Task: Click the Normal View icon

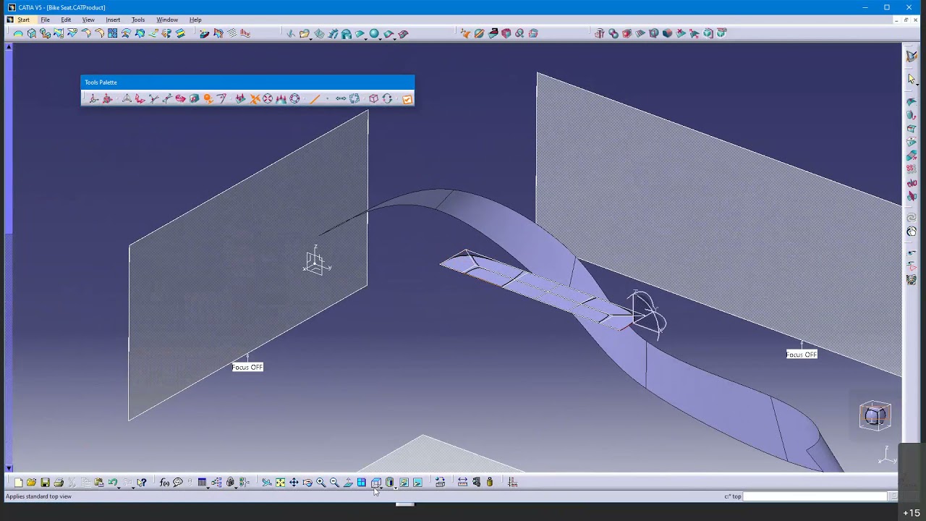Action: click(x=348, y=483)
